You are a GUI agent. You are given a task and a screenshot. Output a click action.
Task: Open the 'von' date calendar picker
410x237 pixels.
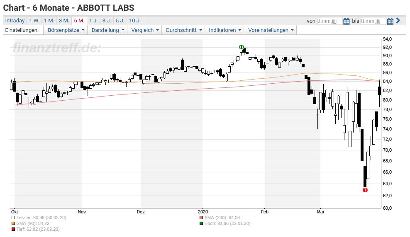346,22
